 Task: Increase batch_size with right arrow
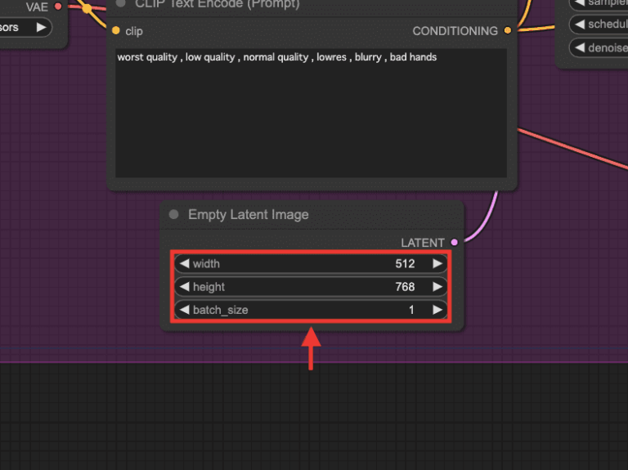(437, 310)
